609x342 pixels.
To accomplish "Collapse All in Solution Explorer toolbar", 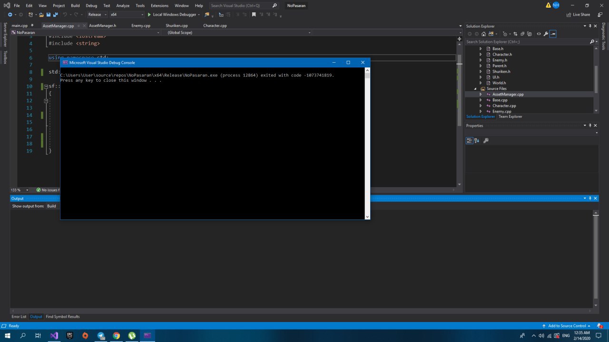I will tap(522, 34).
